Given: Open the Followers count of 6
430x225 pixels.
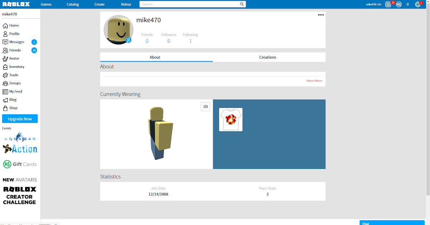Looking at the screenshot, I should tap(169, 41).
